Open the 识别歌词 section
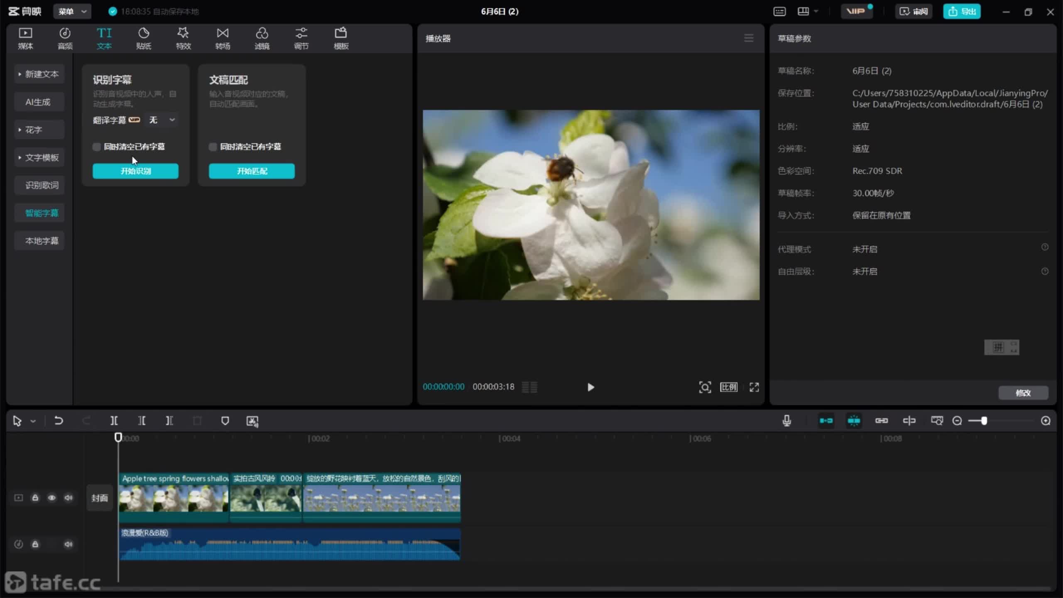1063x598 pixels. coord(39,185)
